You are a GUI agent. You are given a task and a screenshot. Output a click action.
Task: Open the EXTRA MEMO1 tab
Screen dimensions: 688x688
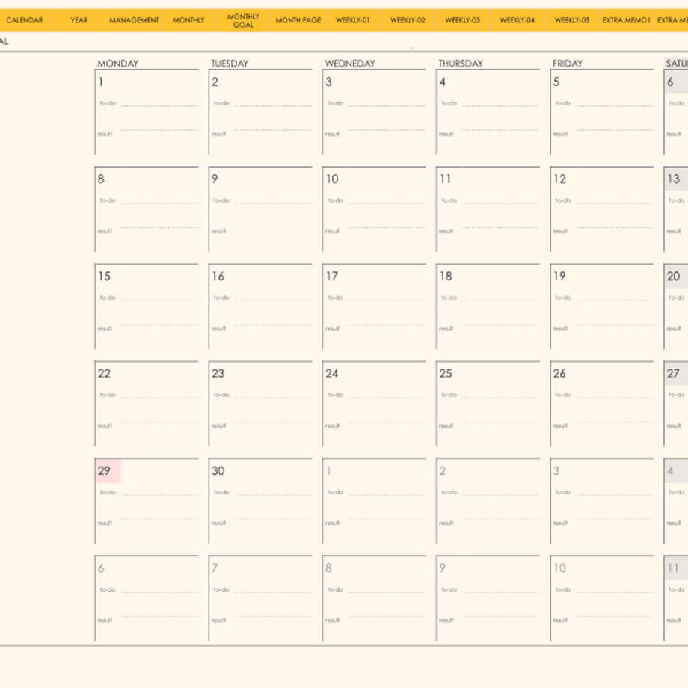(627, 20)
